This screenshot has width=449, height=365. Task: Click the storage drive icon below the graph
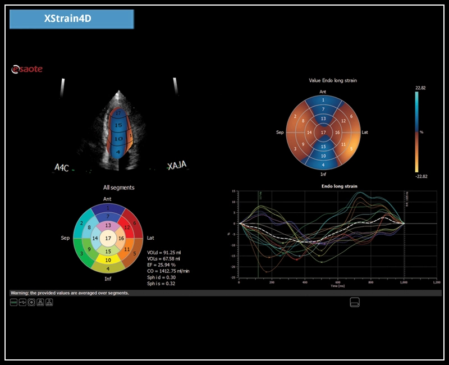click(354, 303)
